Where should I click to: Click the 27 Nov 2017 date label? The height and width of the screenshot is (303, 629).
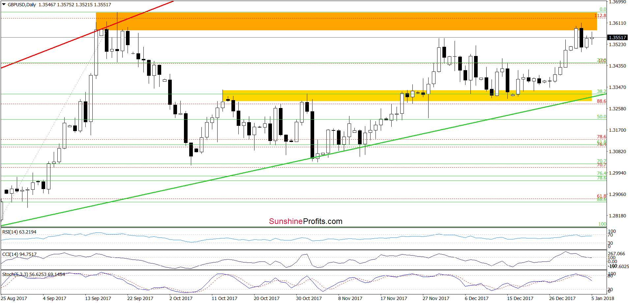click(436, 298)
